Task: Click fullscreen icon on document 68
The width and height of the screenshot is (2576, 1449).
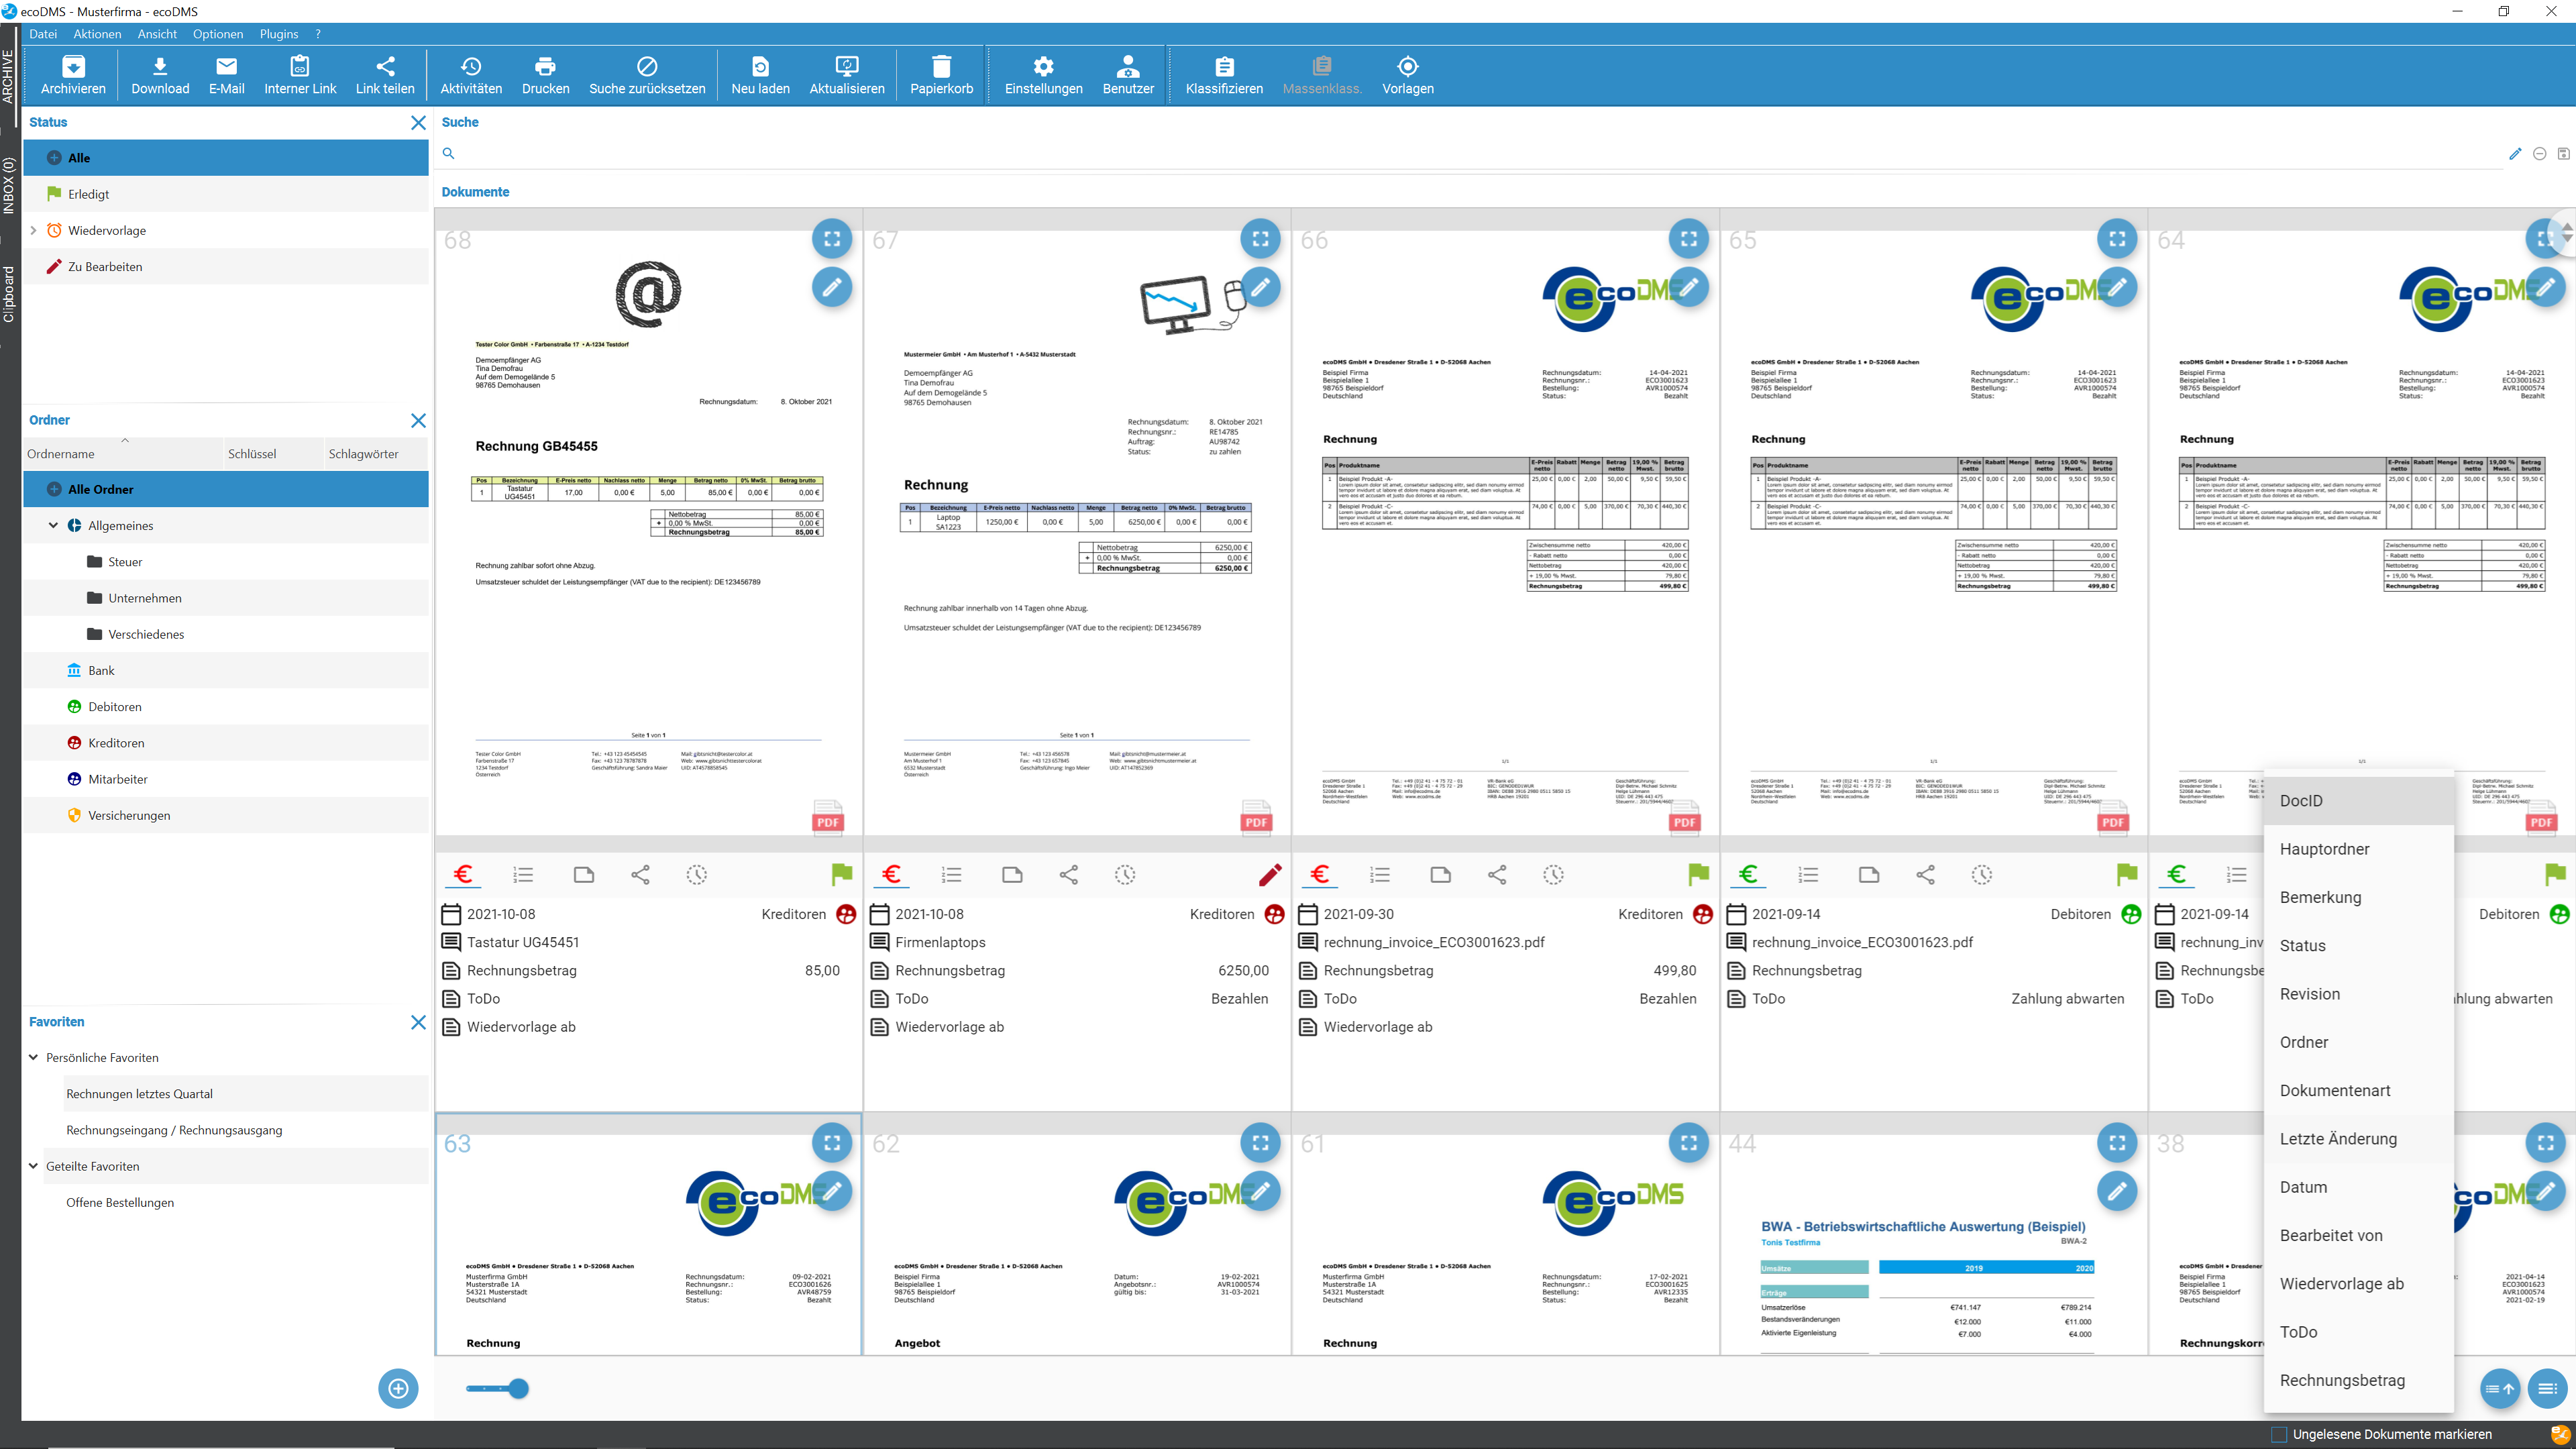Action: click(832, 239)
